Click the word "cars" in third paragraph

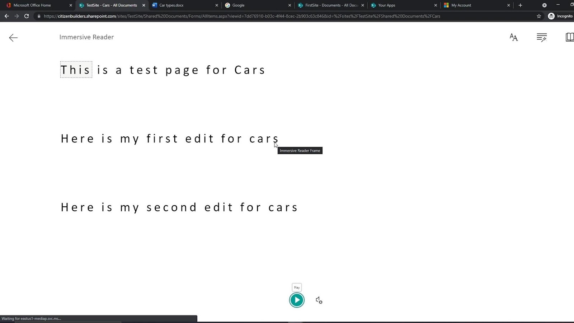pyautogui.click(x=283, y=207)
